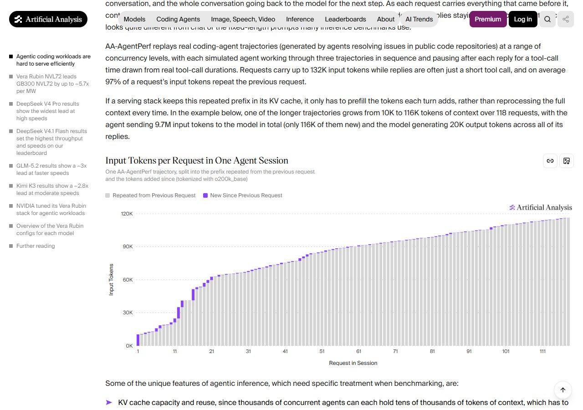
Task: Open the Leaderboards menu
Action: [345, 19]
